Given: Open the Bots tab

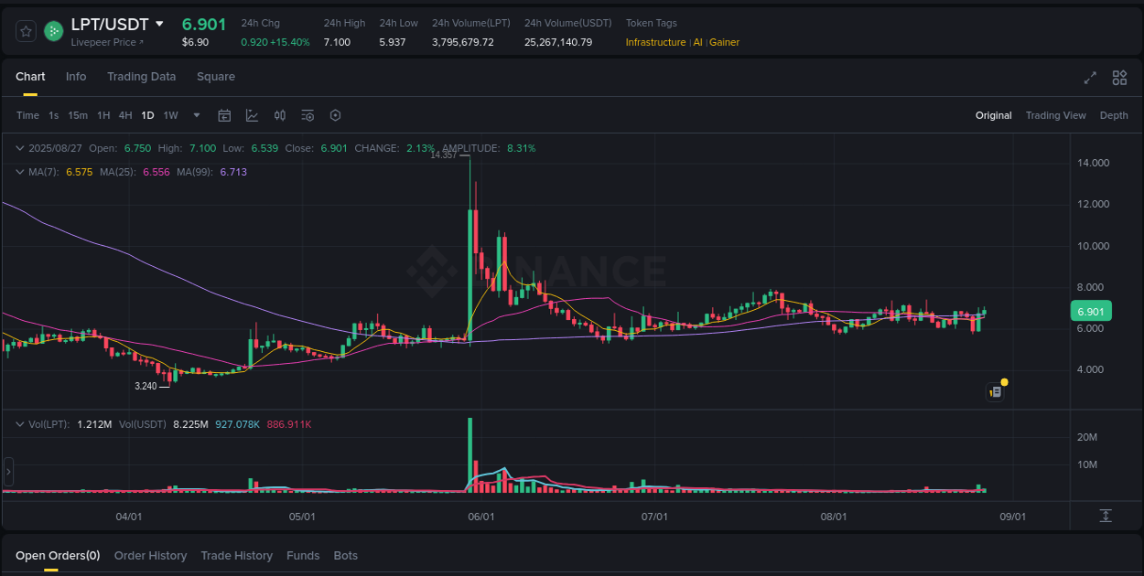Looking at the screenshot, I should click(346, 555).
